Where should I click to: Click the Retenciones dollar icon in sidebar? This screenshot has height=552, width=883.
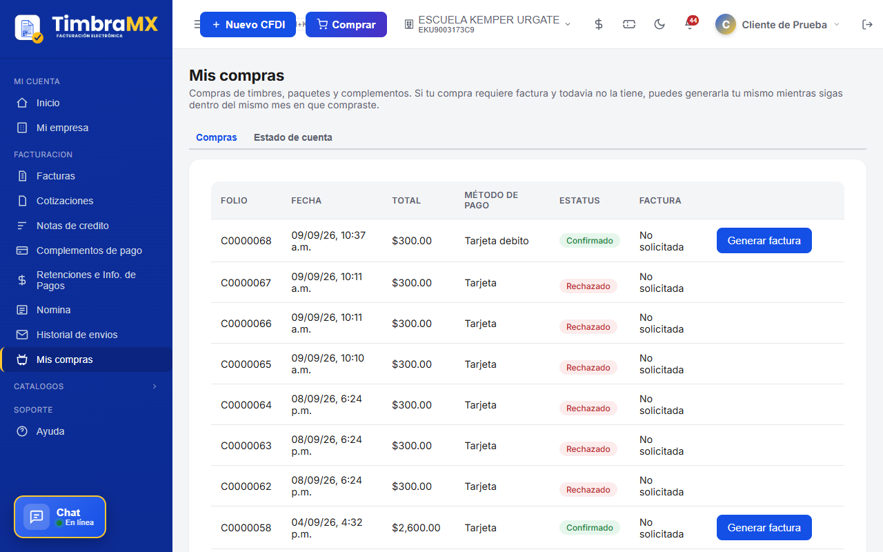(22, 280)
